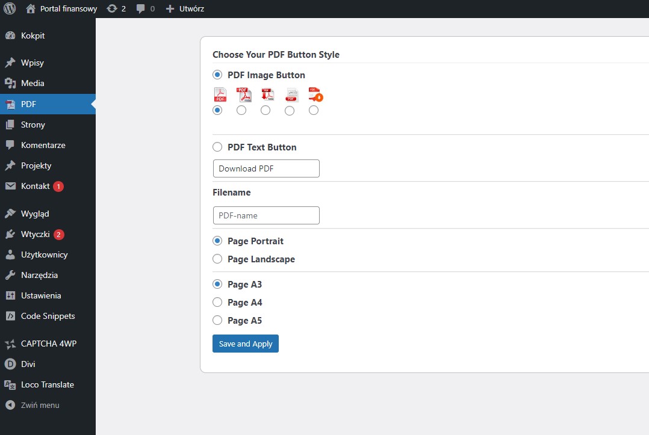Choose Page Portrait orientation
Viewport: 649px width, 435px height.
217,241
